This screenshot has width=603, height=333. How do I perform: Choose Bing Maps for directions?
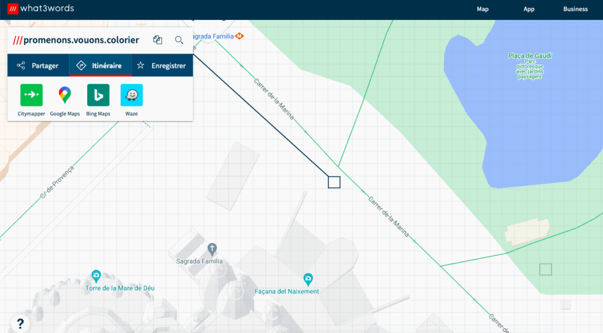98,95
